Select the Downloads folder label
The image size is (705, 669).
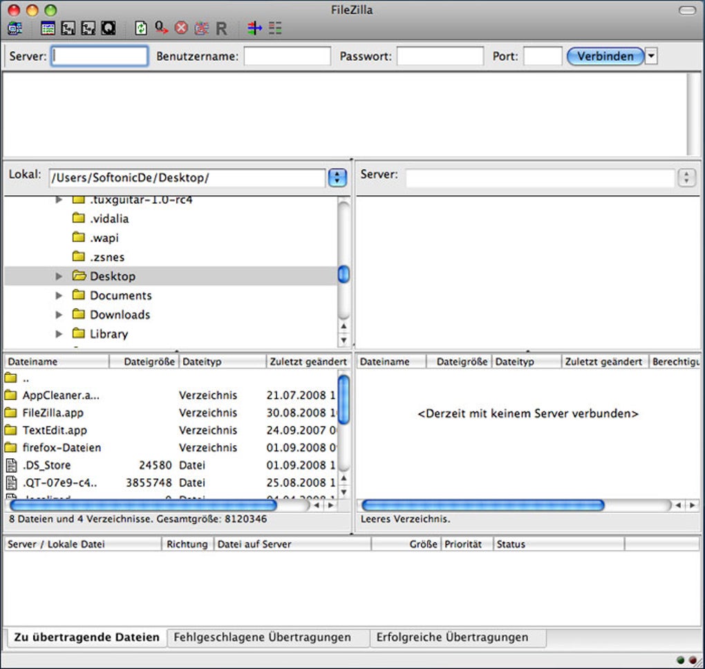(x=120, y=314)
